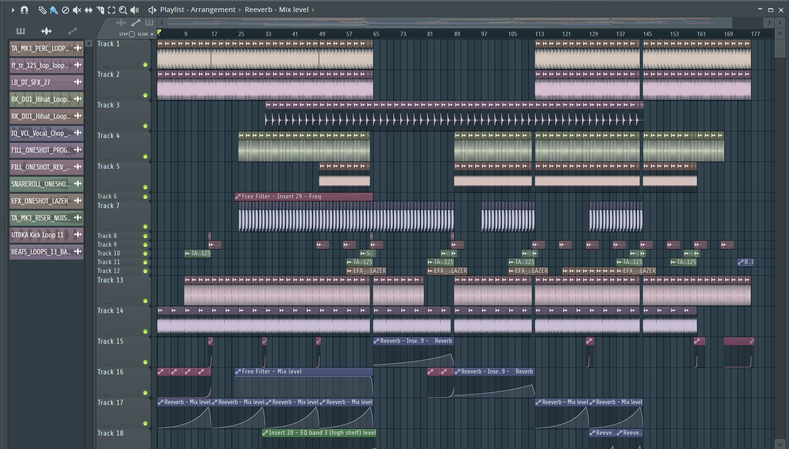Select LB_DT_SFX_27 in picker

[x=46, y=82]
